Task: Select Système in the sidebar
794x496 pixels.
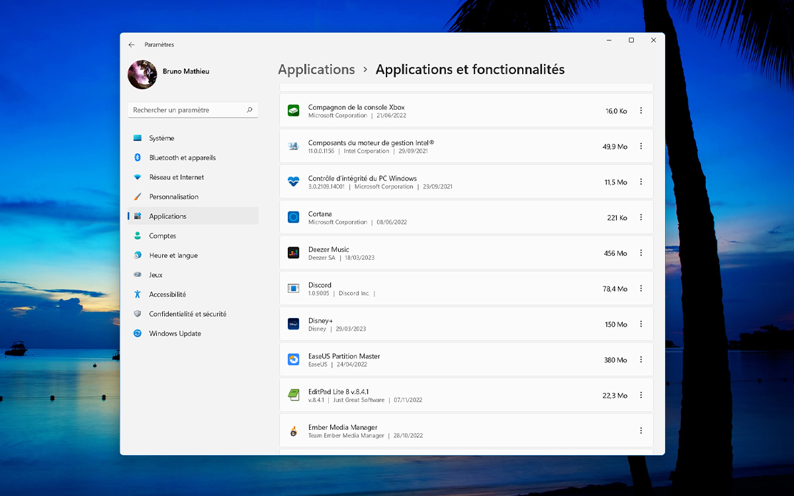Action: 139,138
